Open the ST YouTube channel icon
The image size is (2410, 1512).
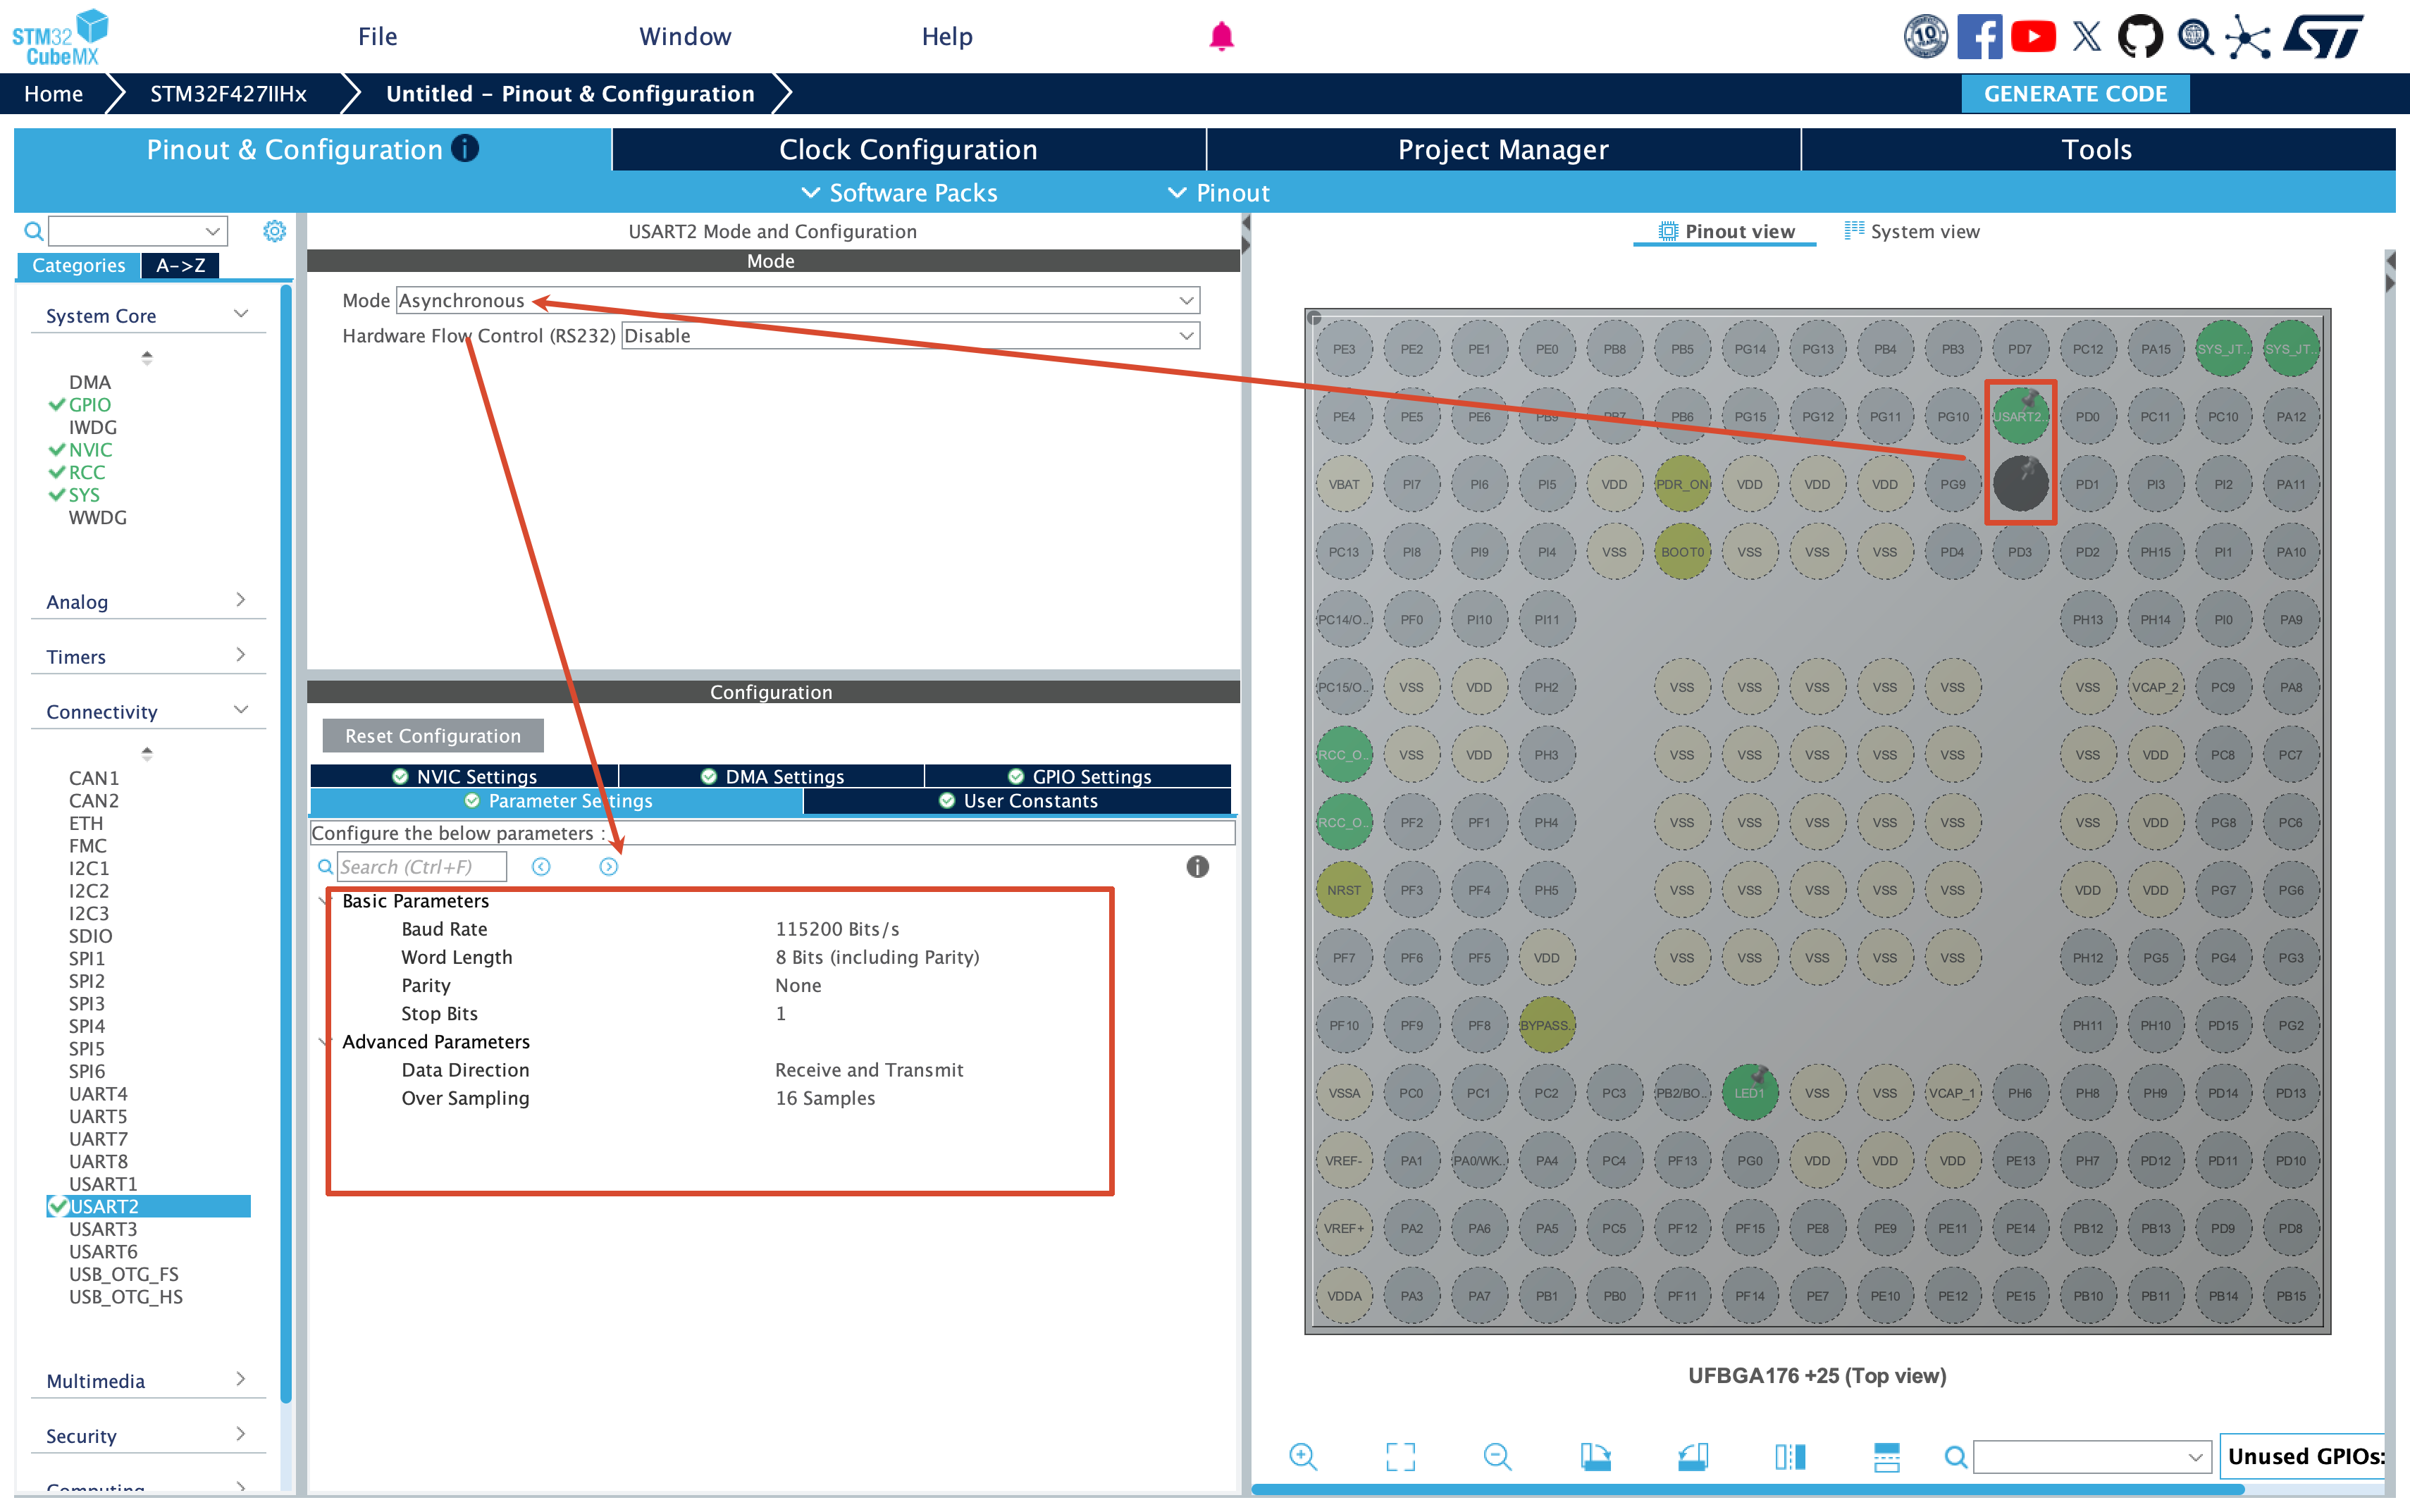tap(2033, 37)
